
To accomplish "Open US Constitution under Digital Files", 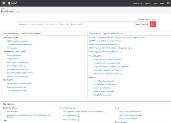I will pyautogui.click(x=13, y=48).
